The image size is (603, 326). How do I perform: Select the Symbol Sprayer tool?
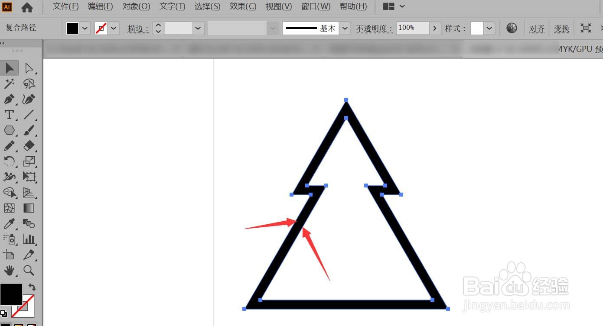pyautogui.click(x=10, y=239)
